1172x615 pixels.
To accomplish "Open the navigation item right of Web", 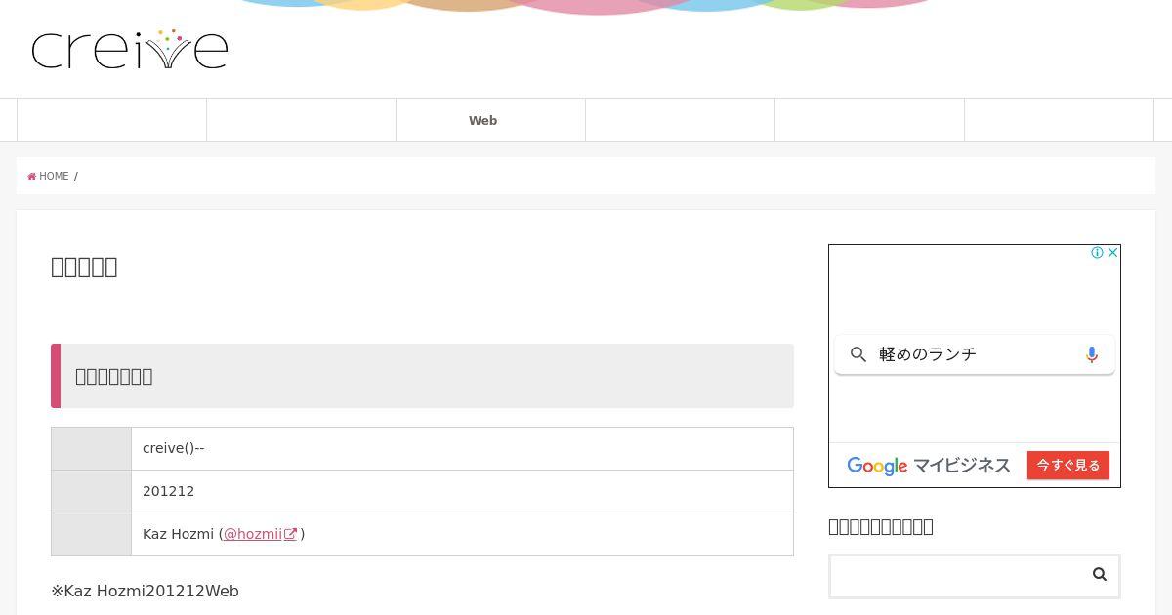I will [x=680, y=120].
